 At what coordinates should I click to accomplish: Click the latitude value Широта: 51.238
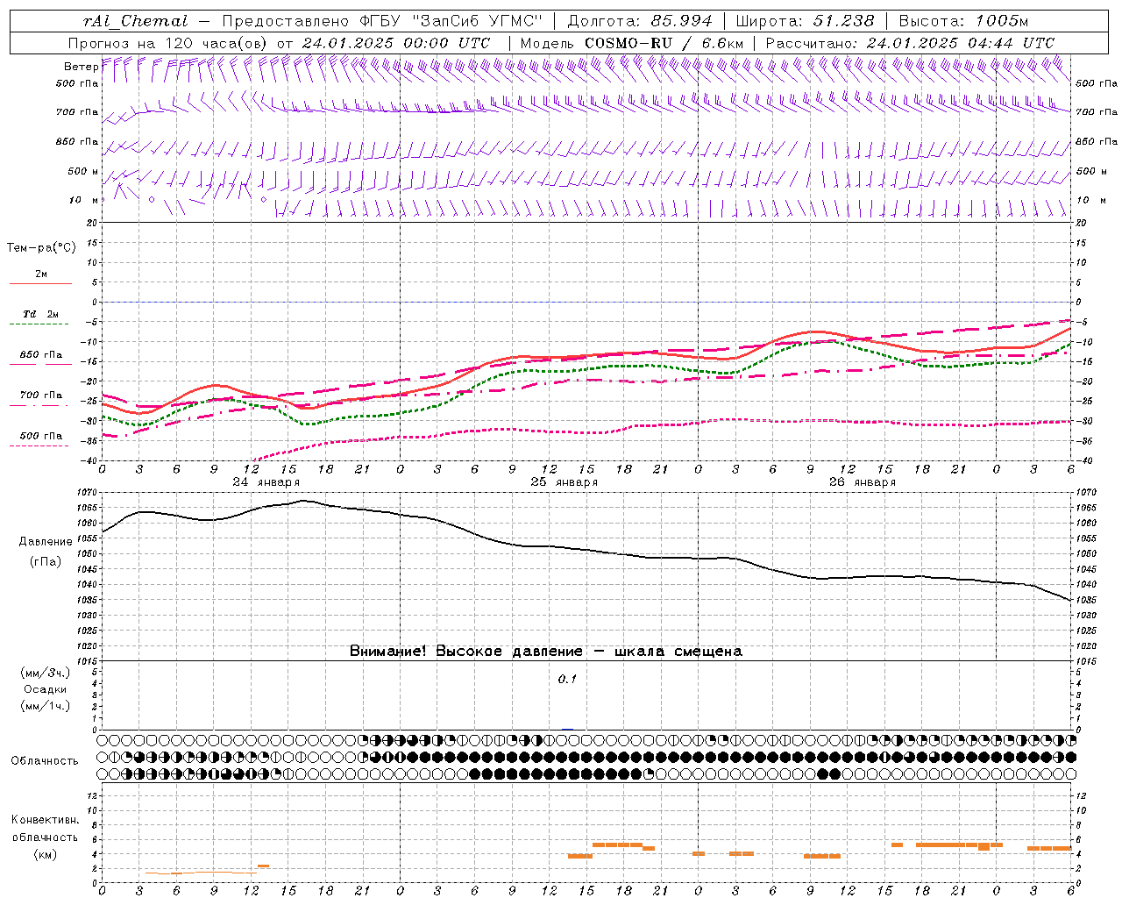click(805, 21)
